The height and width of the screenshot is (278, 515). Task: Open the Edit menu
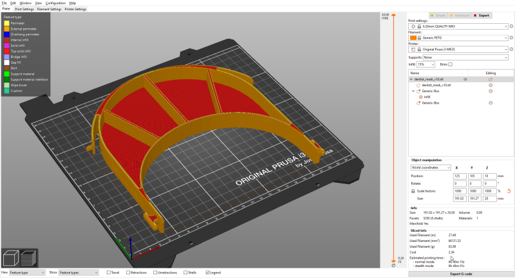[13, 3]
